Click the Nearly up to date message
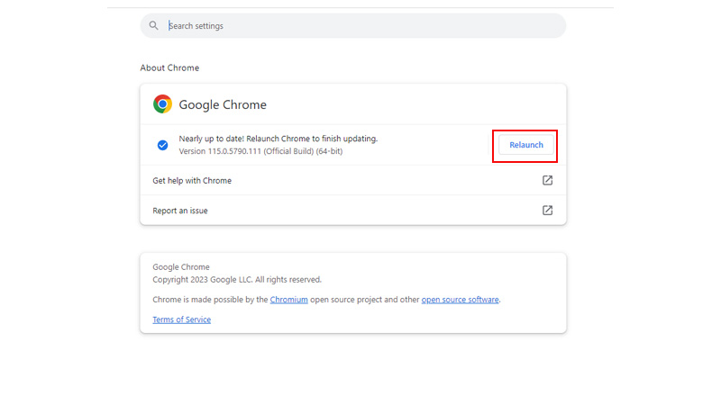The height and width of the screenshot is (405, 721). pos(278,139)
